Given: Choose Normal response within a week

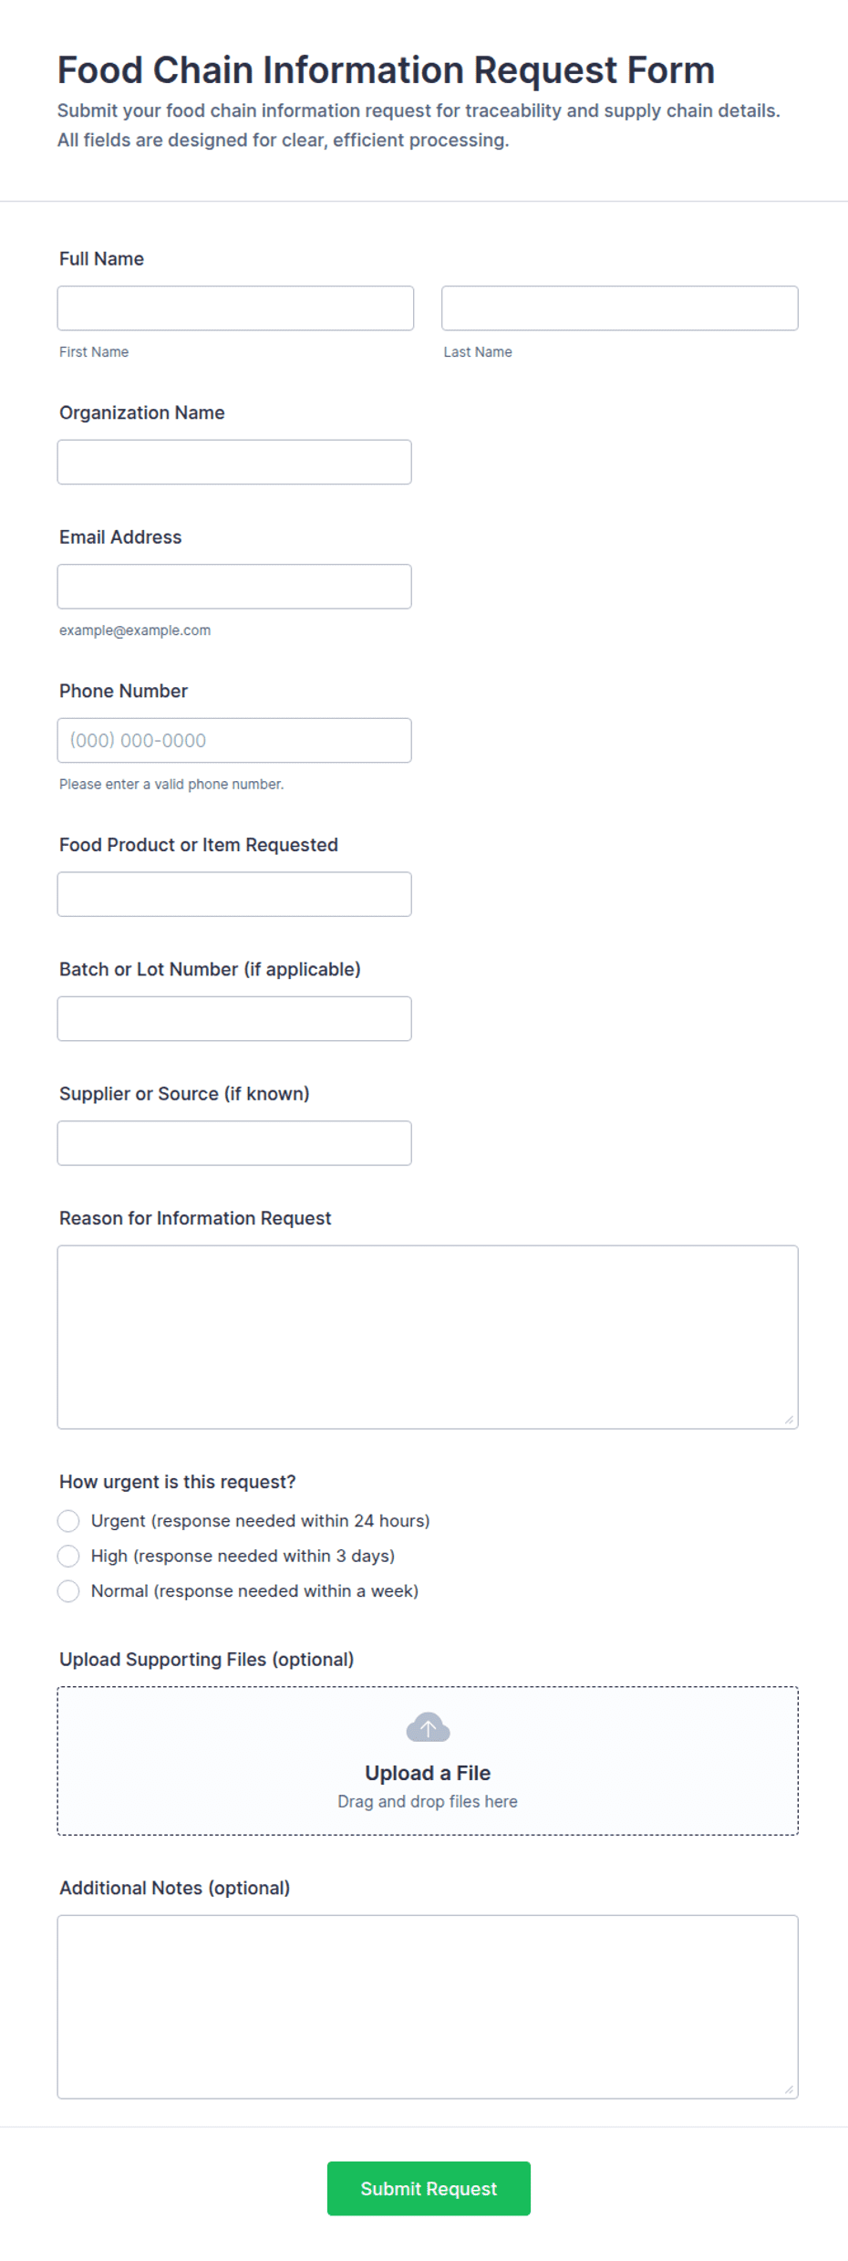Looking at the screenshot, I should point(68,1591).
